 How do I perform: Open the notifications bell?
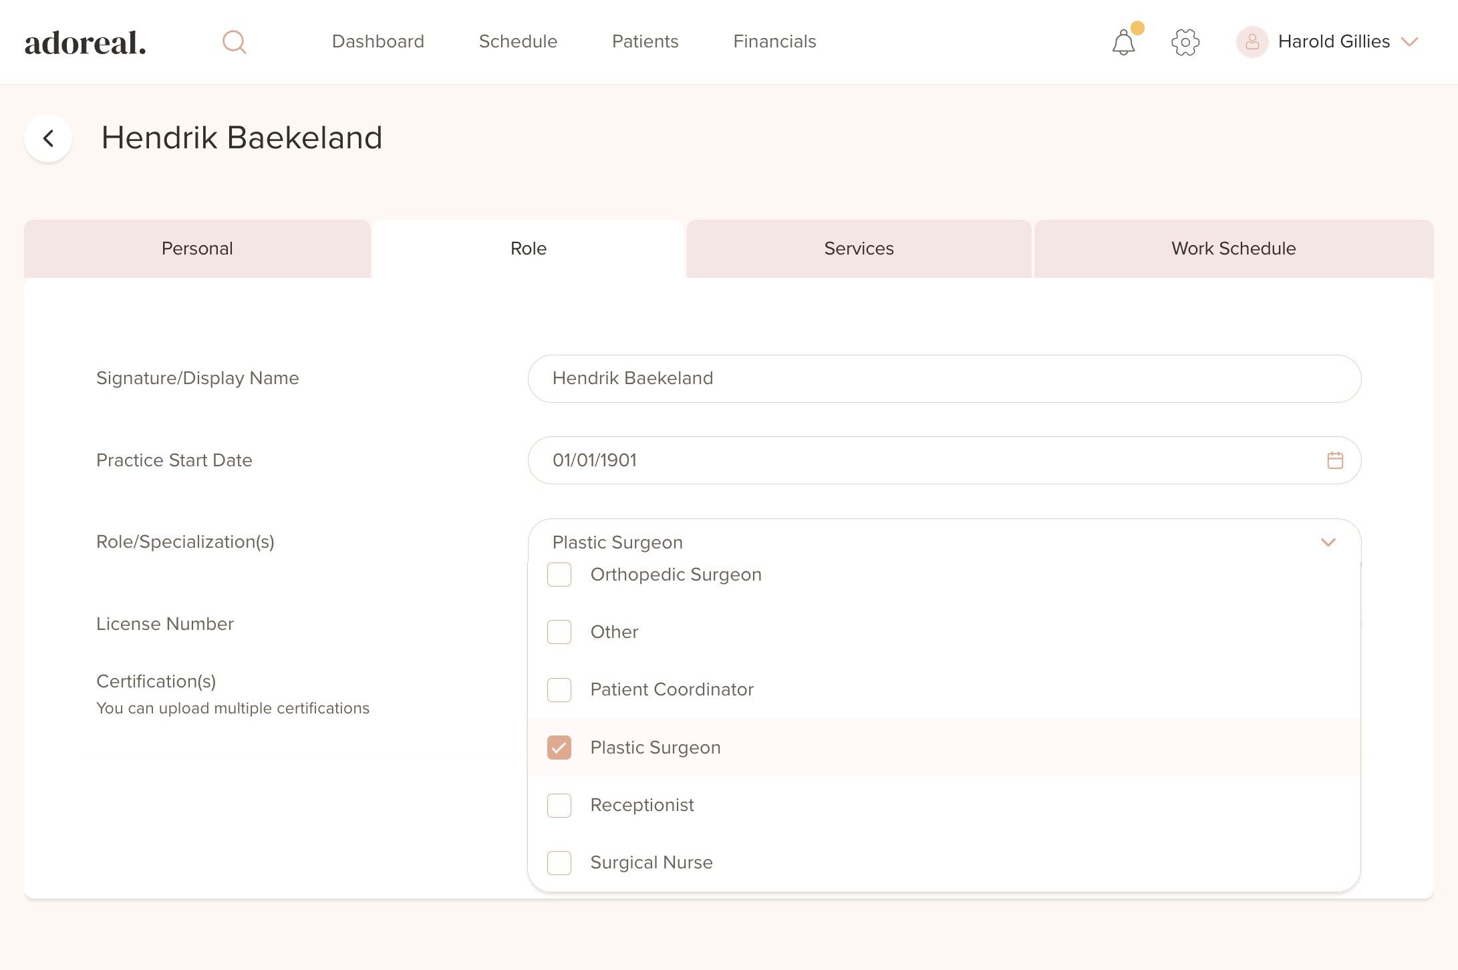point(1123,43)
